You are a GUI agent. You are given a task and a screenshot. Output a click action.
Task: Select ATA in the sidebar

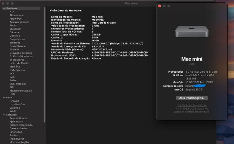tap(12, 12)
